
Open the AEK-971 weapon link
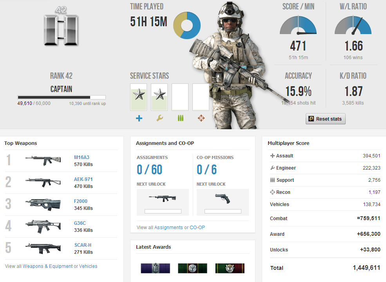pyautogui.click(x=83, y=179)
